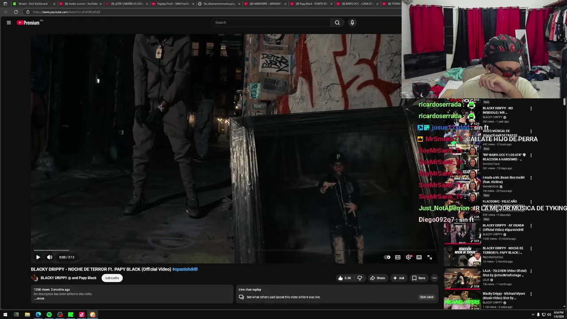Viewport: 567px width, 319px height.
Task: Share this video
Action: (378, 278)
